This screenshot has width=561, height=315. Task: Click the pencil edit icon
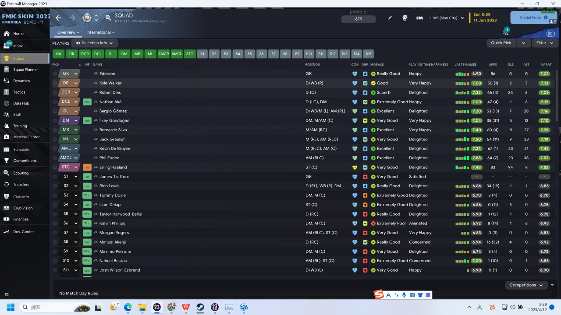coord(390,18)
